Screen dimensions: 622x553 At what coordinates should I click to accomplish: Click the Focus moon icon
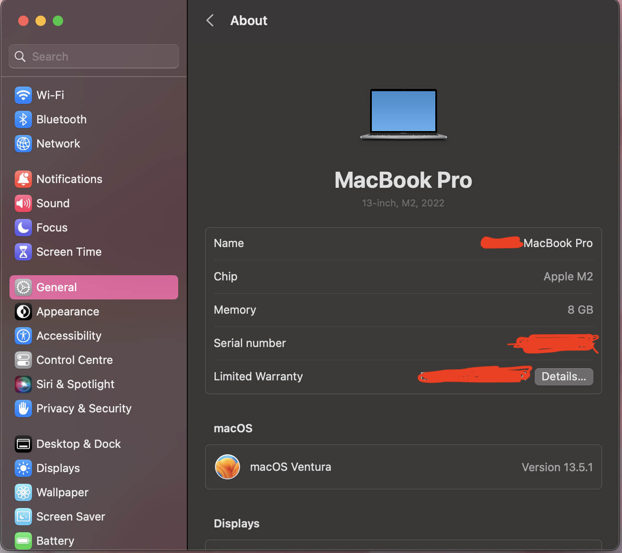coord(23,228)
